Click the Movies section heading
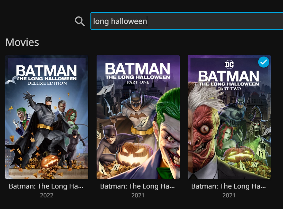Screen dimensions: 283x209 click(22, 42)
